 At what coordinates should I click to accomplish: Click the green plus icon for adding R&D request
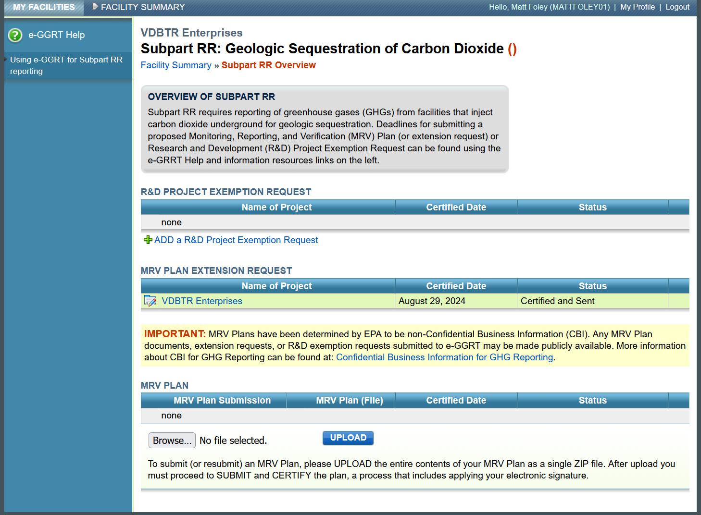point(148,240)
